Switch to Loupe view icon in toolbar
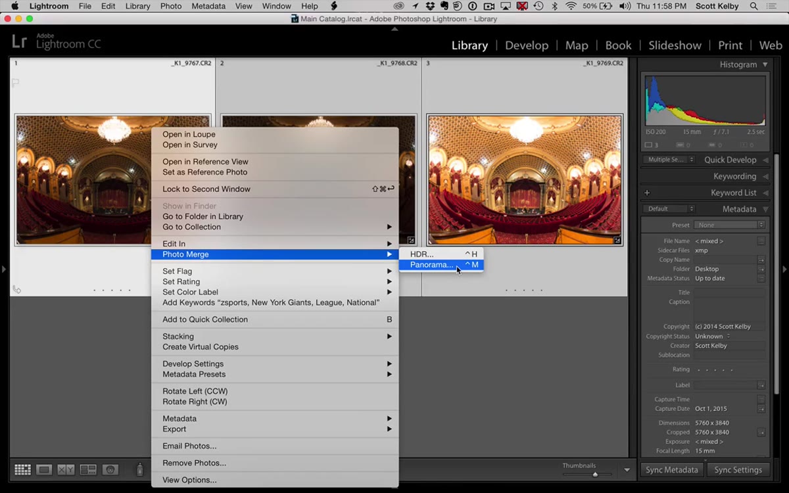Screen dimensions: 789x493 pos(45,469)
